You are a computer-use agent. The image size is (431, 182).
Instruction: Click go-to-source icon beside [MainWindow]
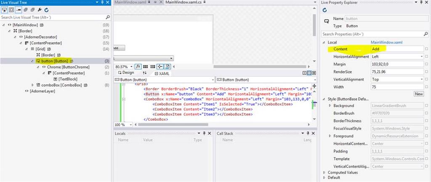pos(42,25)
